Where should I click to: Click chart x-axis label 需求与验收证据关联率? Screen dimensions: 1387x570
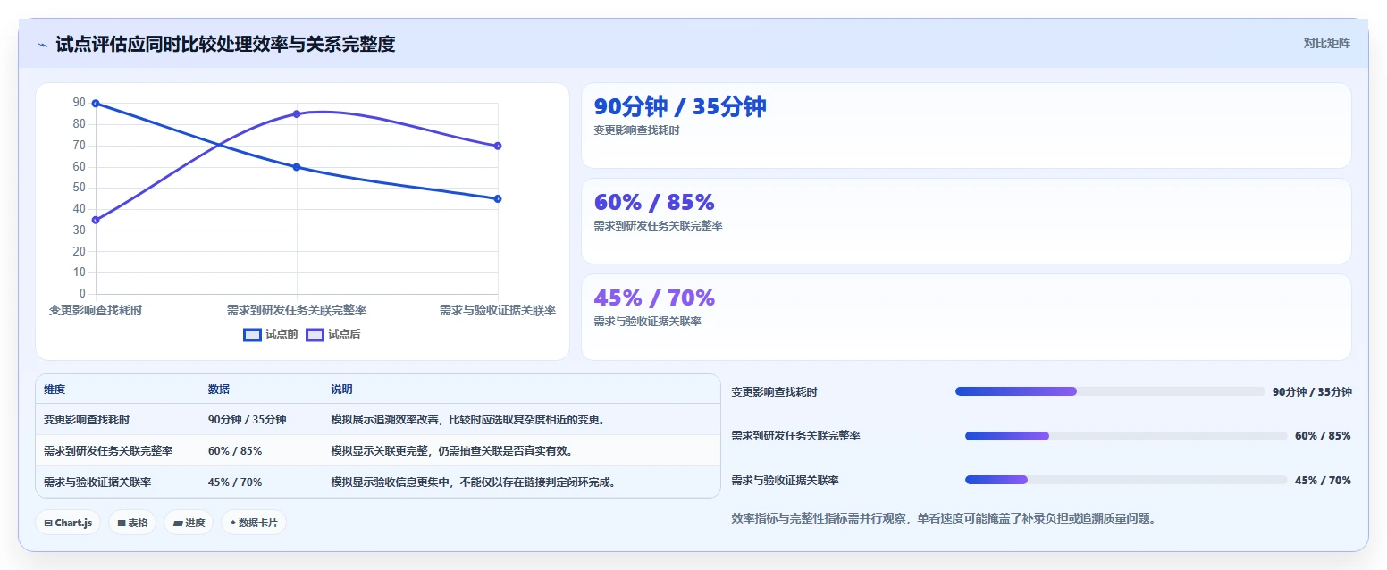click(498, 310)
